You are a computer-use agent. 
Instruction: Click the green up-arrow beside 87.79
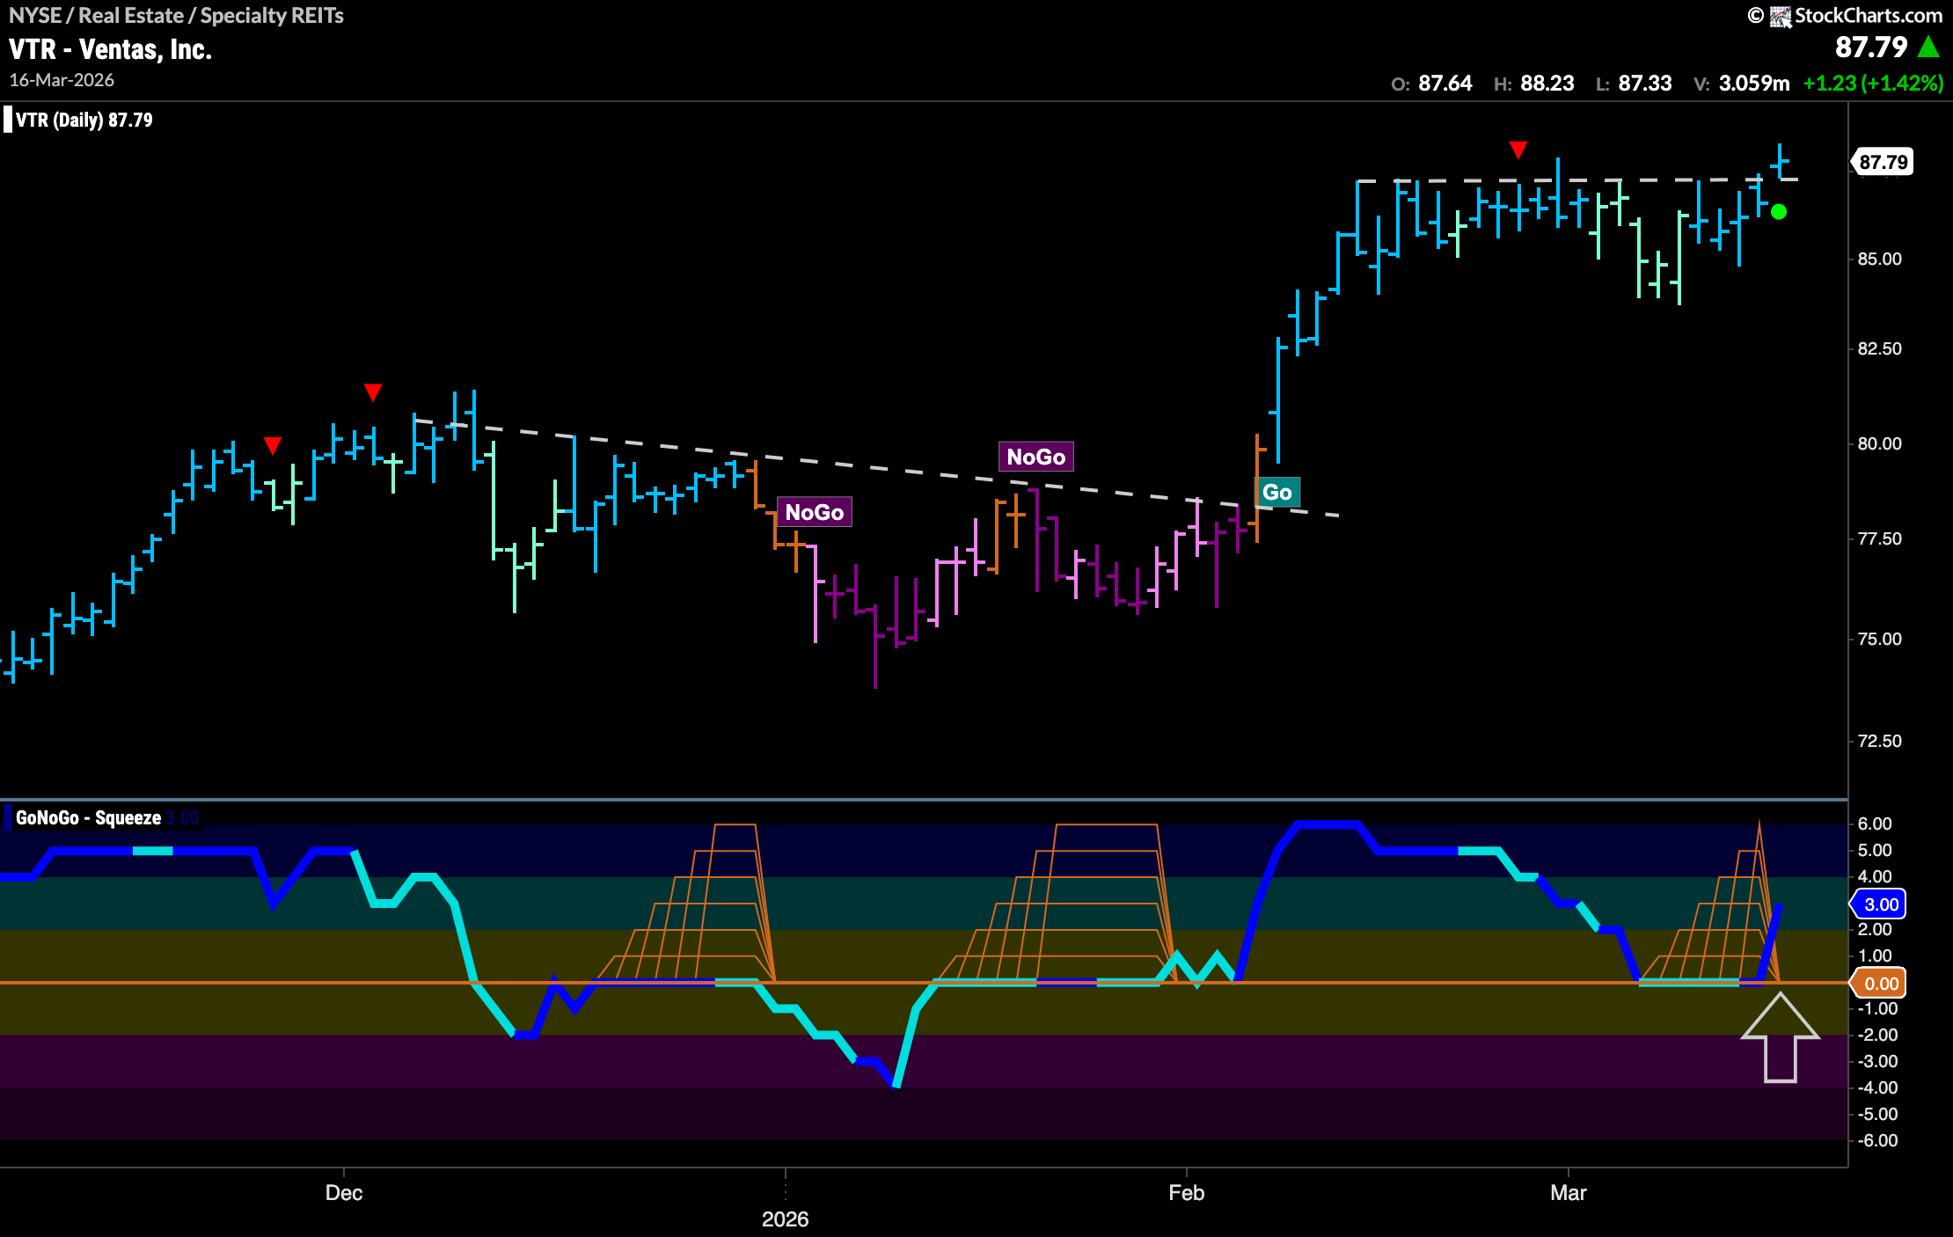[1928, 47]
